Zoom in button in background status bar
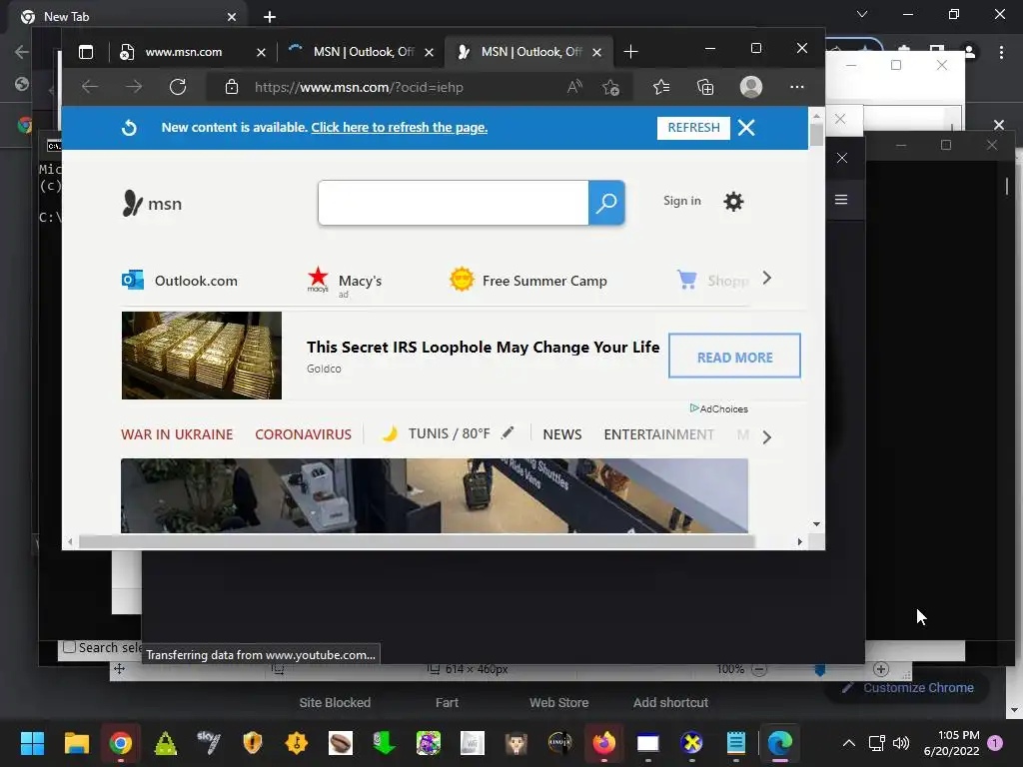Viewport: 1023px width, 767px height. pyautogui.click(x=881, y=669)
